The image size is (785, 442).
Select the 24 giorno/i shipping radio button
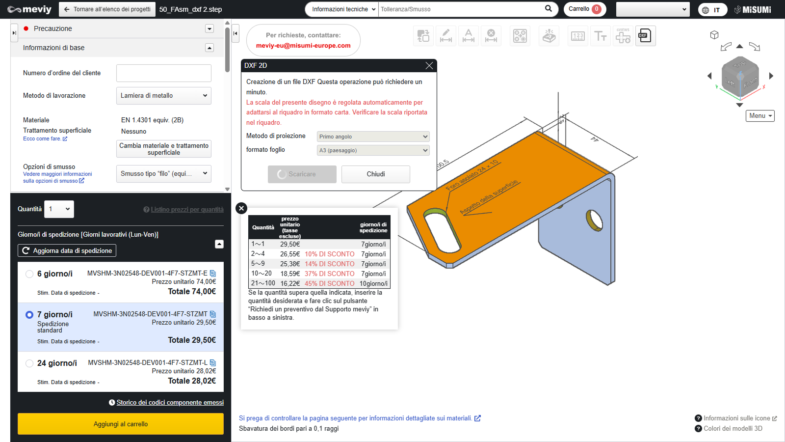tap(29, 363)
